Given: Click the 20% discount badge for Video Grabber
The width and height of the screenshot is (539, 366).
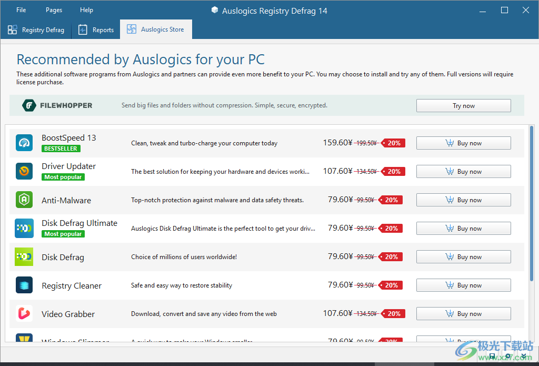Looking at the screenshot, I should coord(393,314).
